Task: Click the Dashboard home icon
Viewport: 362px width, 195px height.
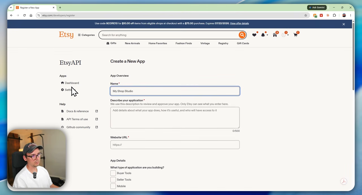Action: pos(63,83)
